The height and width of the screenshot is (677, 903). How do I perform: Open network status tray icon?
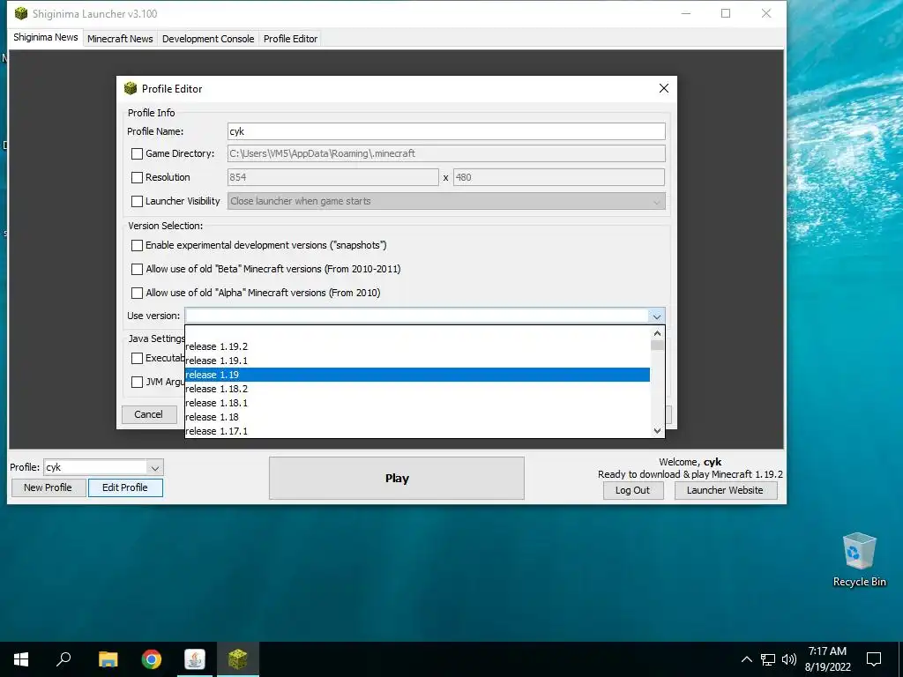point(768,659)
